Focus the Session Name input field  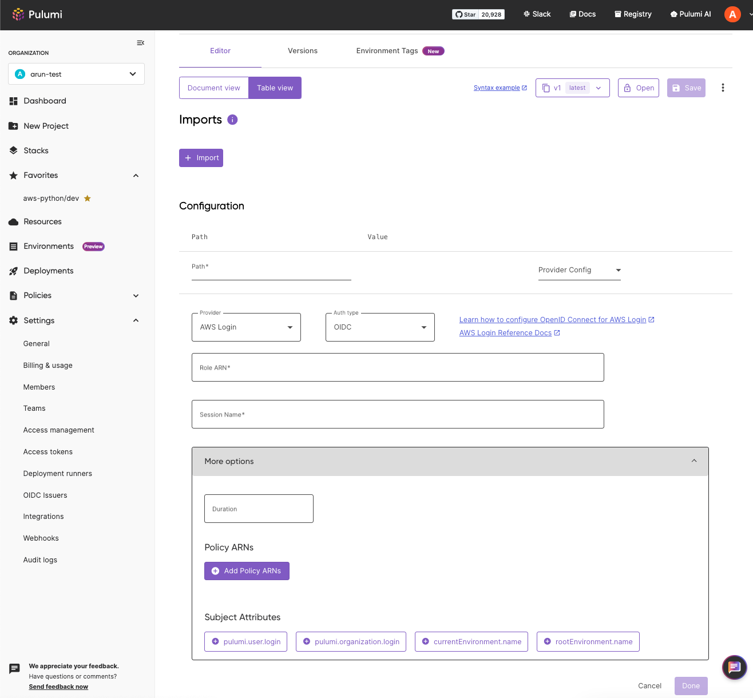point(398,414)
